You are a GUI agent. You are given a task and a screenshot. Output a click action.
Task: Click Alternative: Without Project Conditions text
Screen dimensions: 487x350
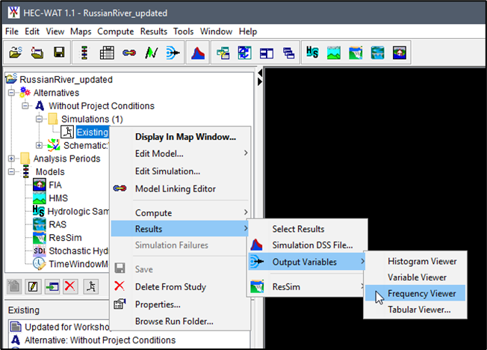click(100, 340)
